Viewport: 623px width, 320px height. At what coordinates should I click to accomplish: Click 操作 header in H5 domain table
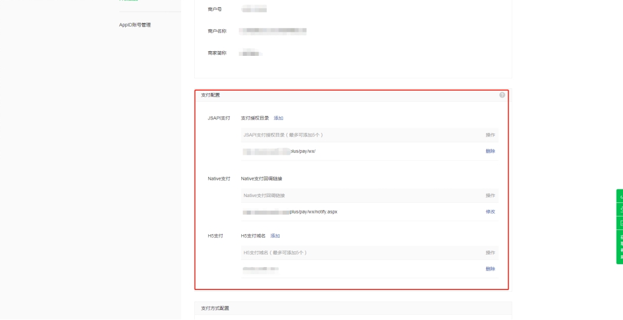point(490,253)
